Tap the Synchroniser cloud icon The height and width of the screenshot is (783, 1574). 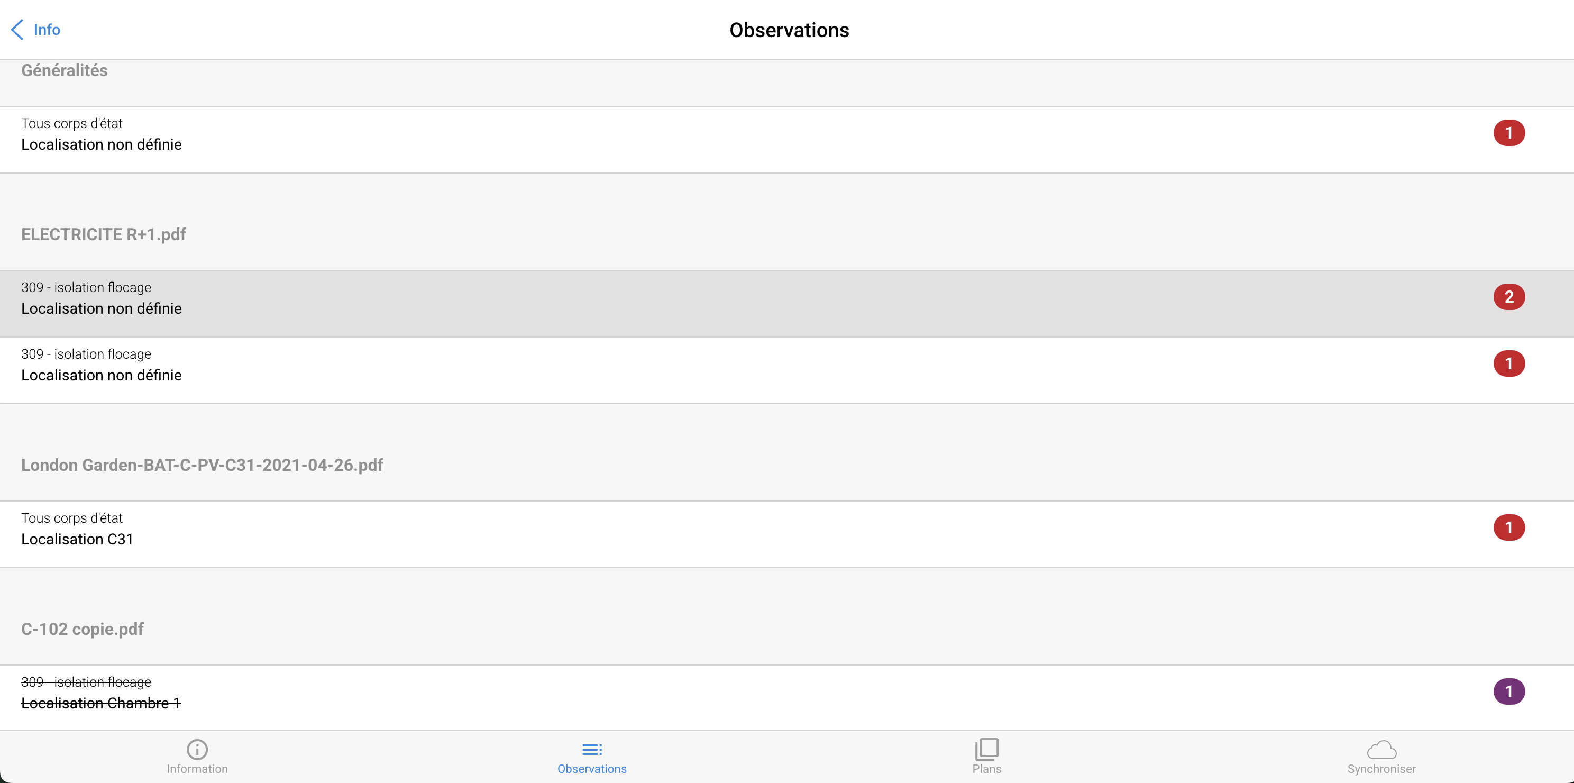tap(1381, 749)
